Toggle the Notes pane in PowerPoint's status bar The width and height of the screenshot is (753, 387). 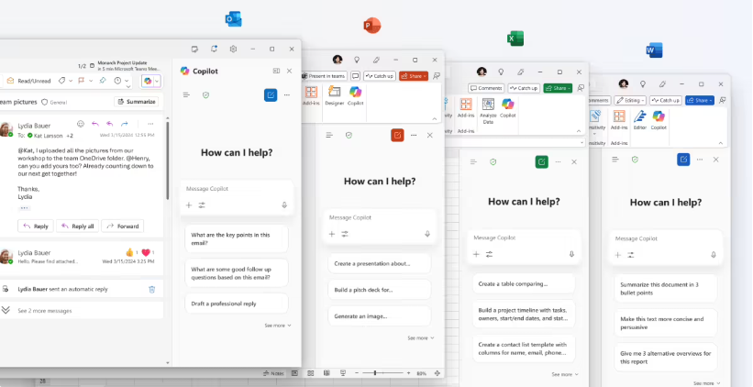273,373
